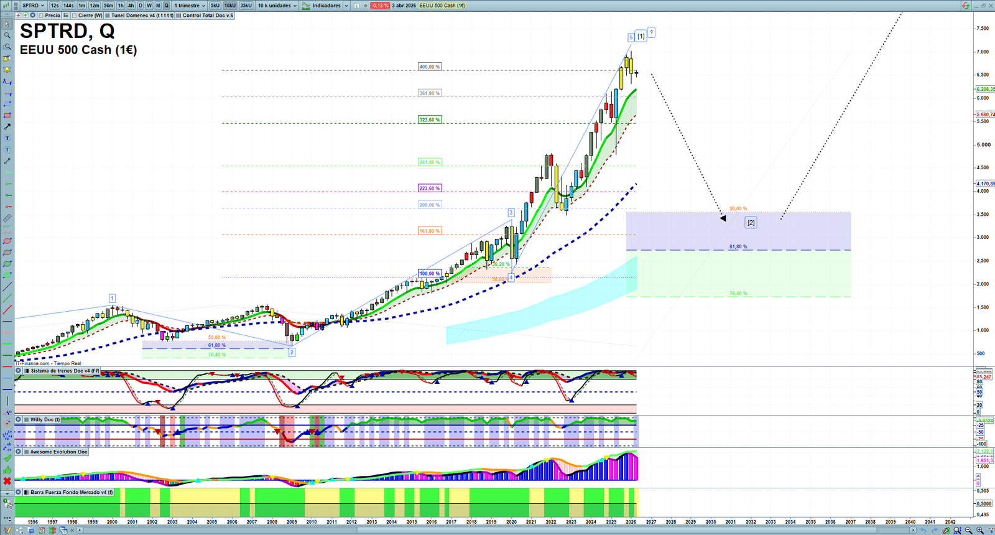Open the 1 trimestre timeframe dropdown

(x=190, y=6)
